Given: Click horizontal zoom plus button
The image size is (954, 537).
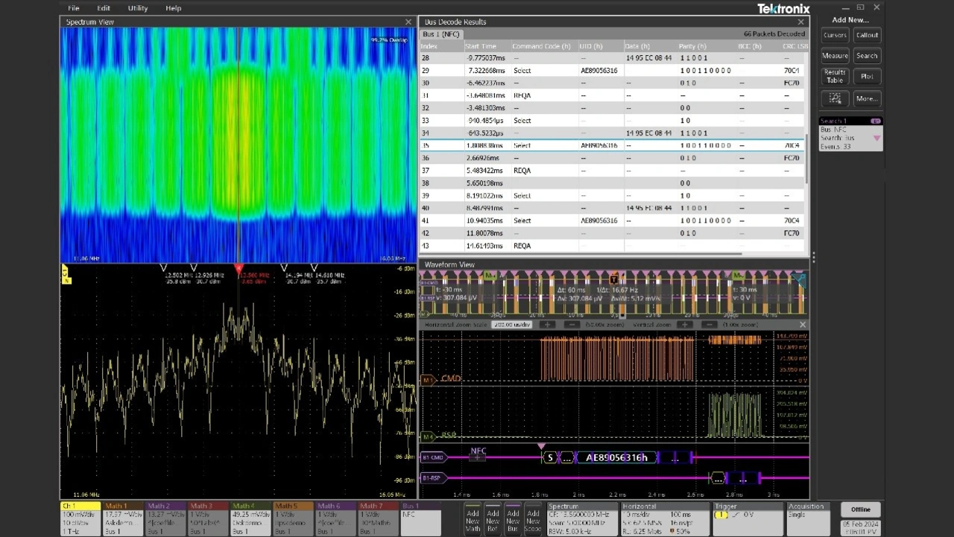Looking at the screenshot, I should [547, 325].
